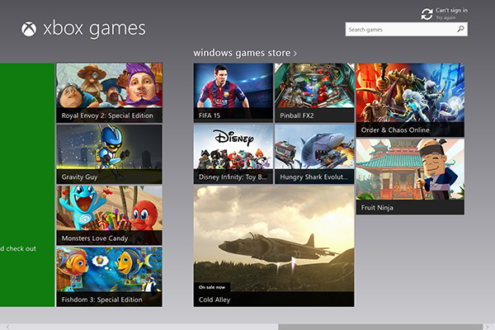Open the Disney Infinity: Toy Box tile
The width and height of the screenshot is (495, 330).
pos(233,153)
